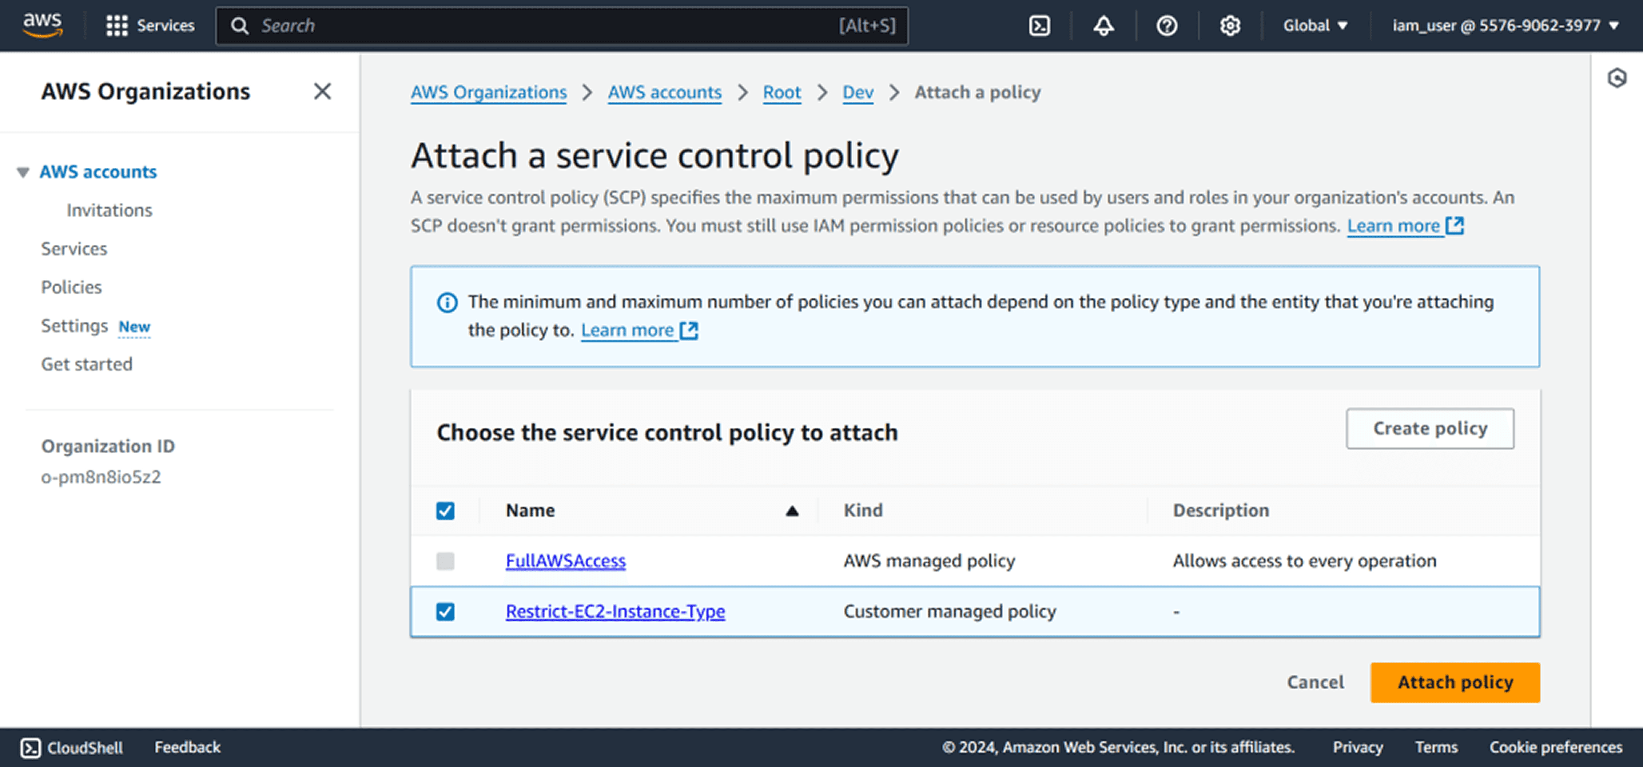Screen dimensions: 1643x767
Task: Sort table by the Name column arrow
Action: (792, 511)
